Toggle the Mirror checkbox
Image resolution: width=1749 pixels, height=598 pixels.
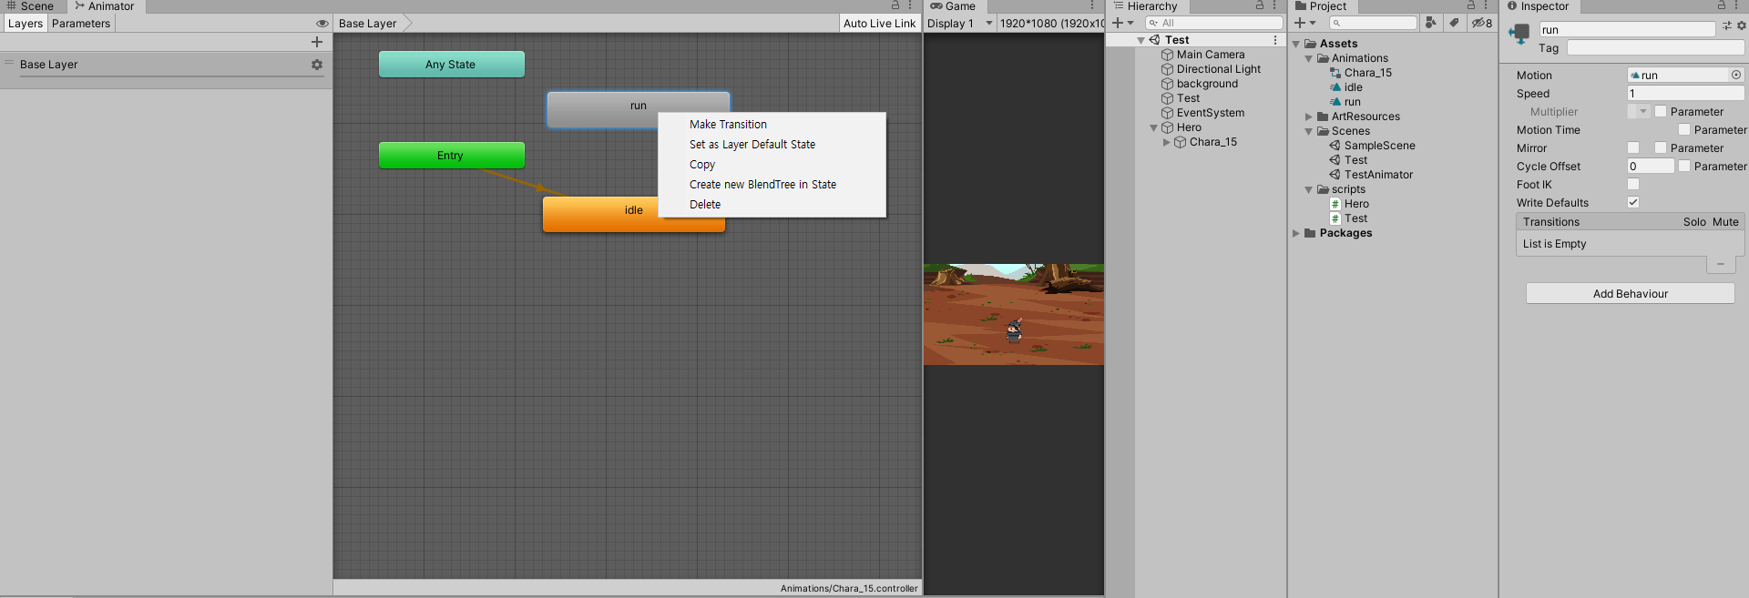1633,147
